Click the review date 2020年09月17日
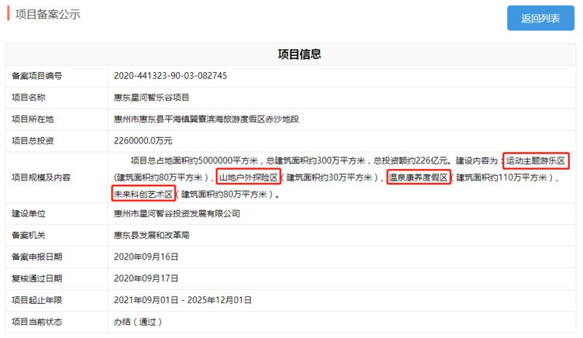 [x=146, y=278]
